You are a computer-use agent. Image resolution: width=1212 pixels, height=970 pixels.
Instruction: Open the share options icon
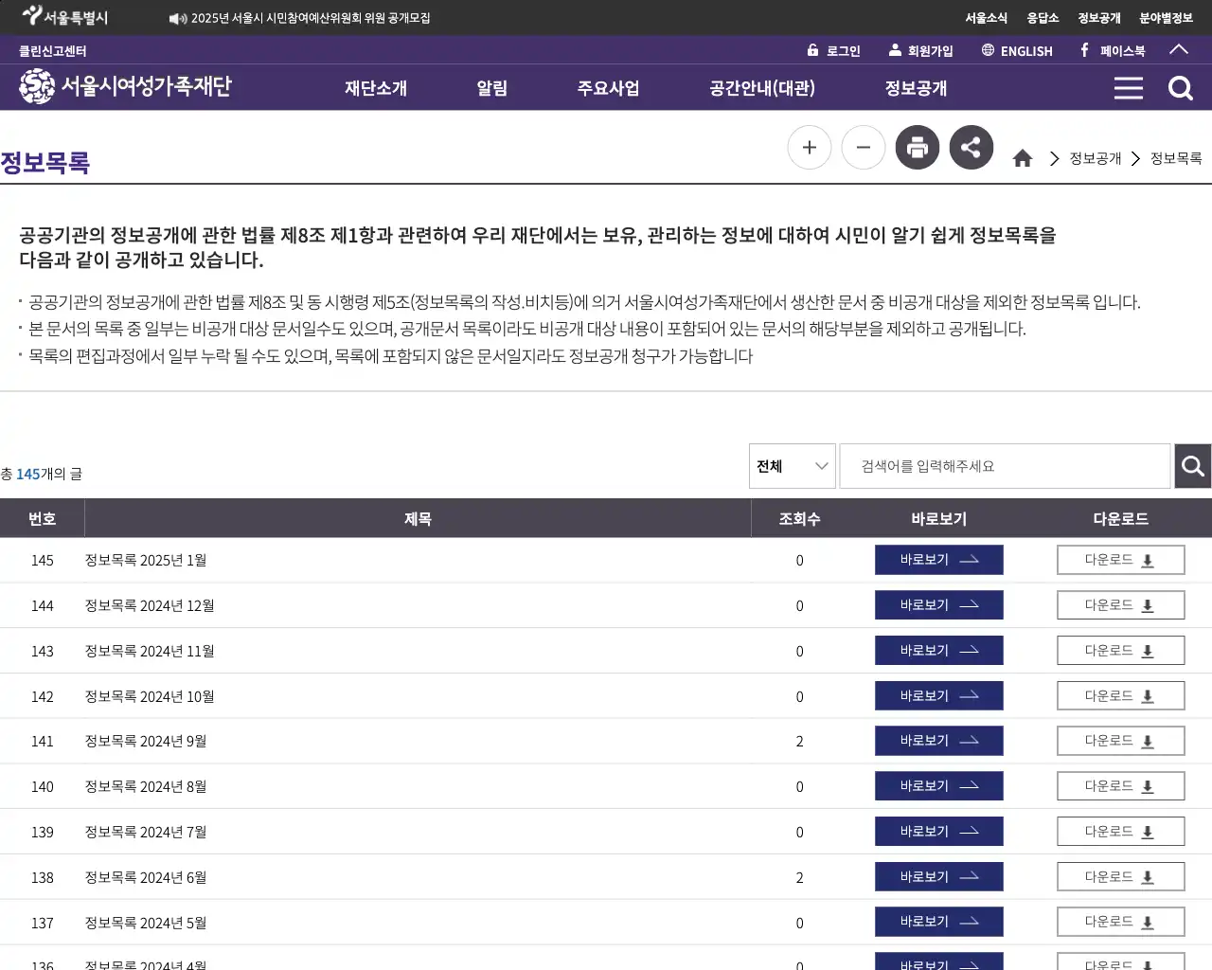click(971, 147)
